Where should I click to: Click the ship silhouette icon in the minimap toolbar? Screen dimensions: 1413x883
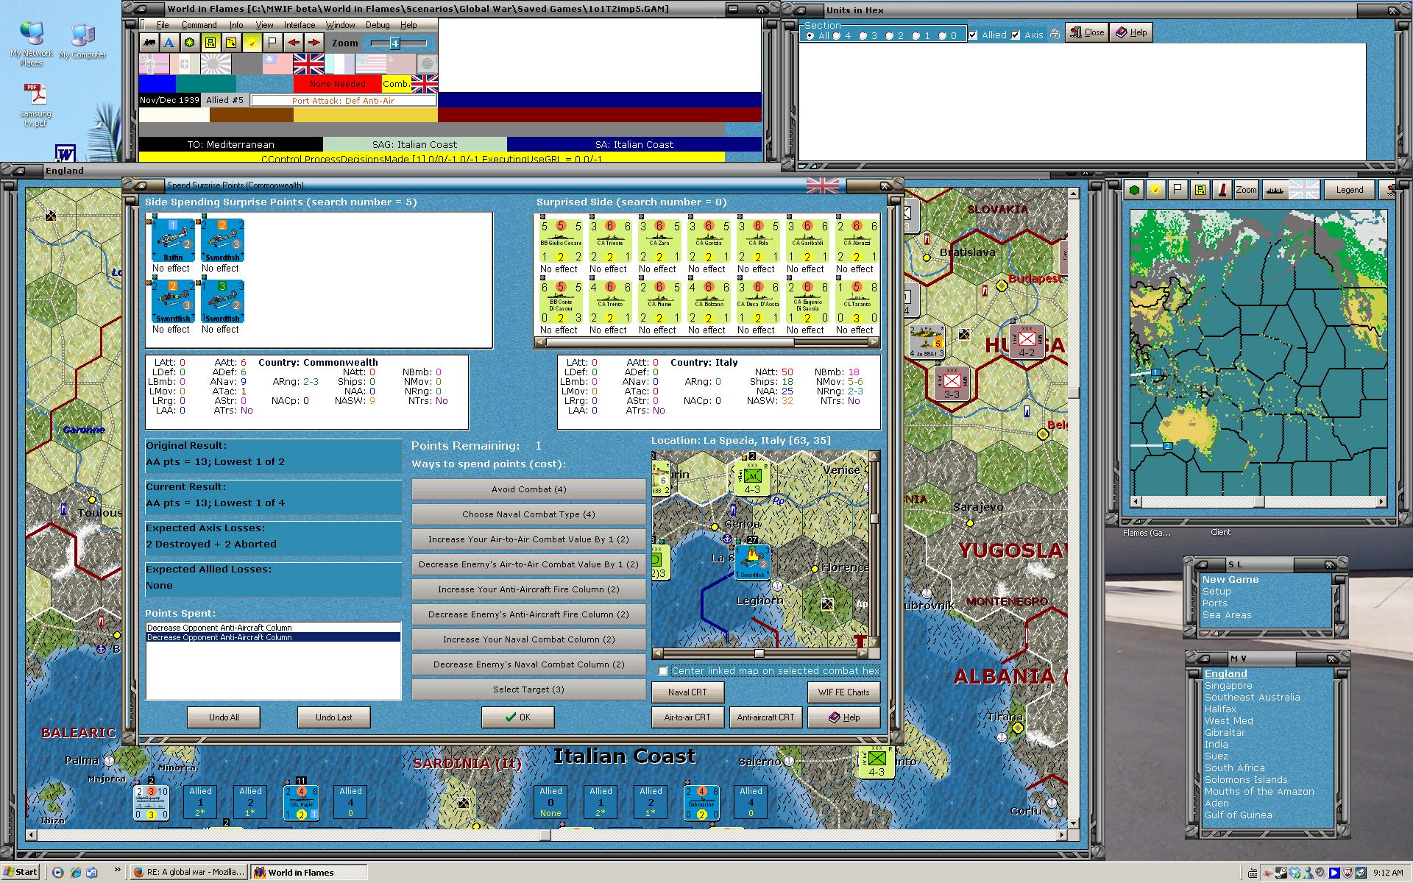[x=1274, y=190]
